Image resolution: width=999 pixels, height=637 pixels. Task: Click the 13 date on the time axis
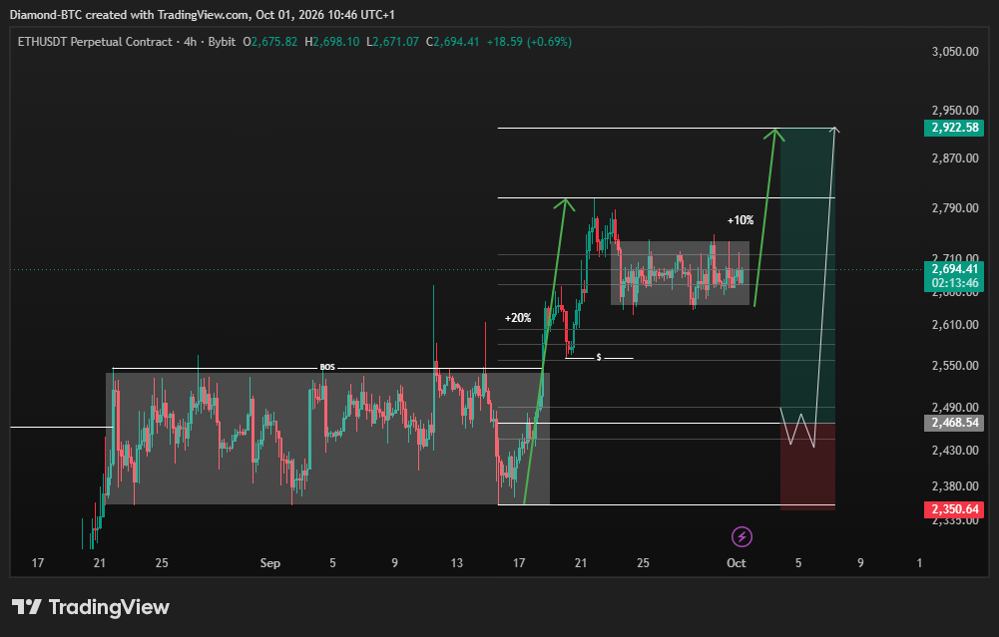(457, 563)
